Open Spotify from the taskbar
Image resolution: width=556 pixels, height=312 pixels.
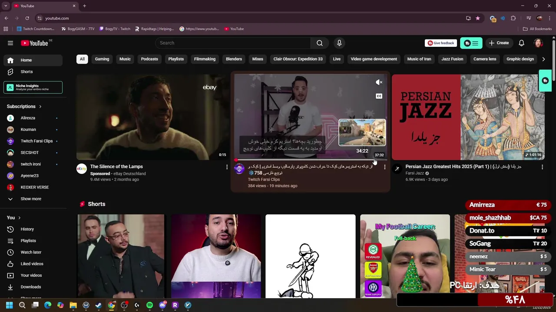click(x=149, y=305)
